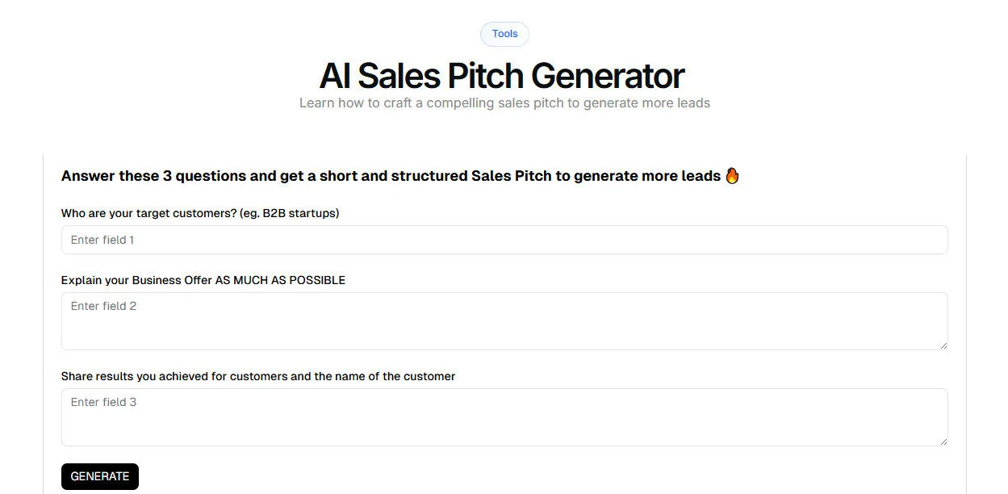Click the resize grip of field 2

943,347
